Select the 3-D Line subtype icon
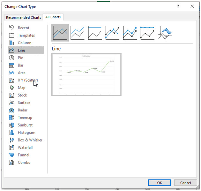This screenshot has height=191, width=201. tap(165, 33)
